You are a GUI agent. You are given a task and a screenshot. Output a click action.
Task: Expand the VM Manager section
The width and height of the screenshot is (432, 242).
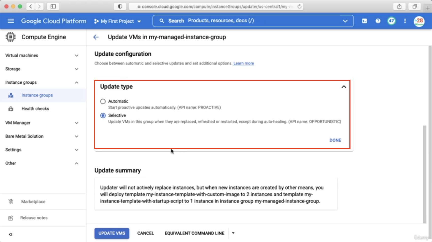76,123
